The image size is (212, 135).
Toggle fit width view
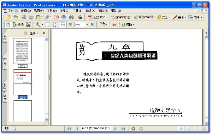(63, 25)
